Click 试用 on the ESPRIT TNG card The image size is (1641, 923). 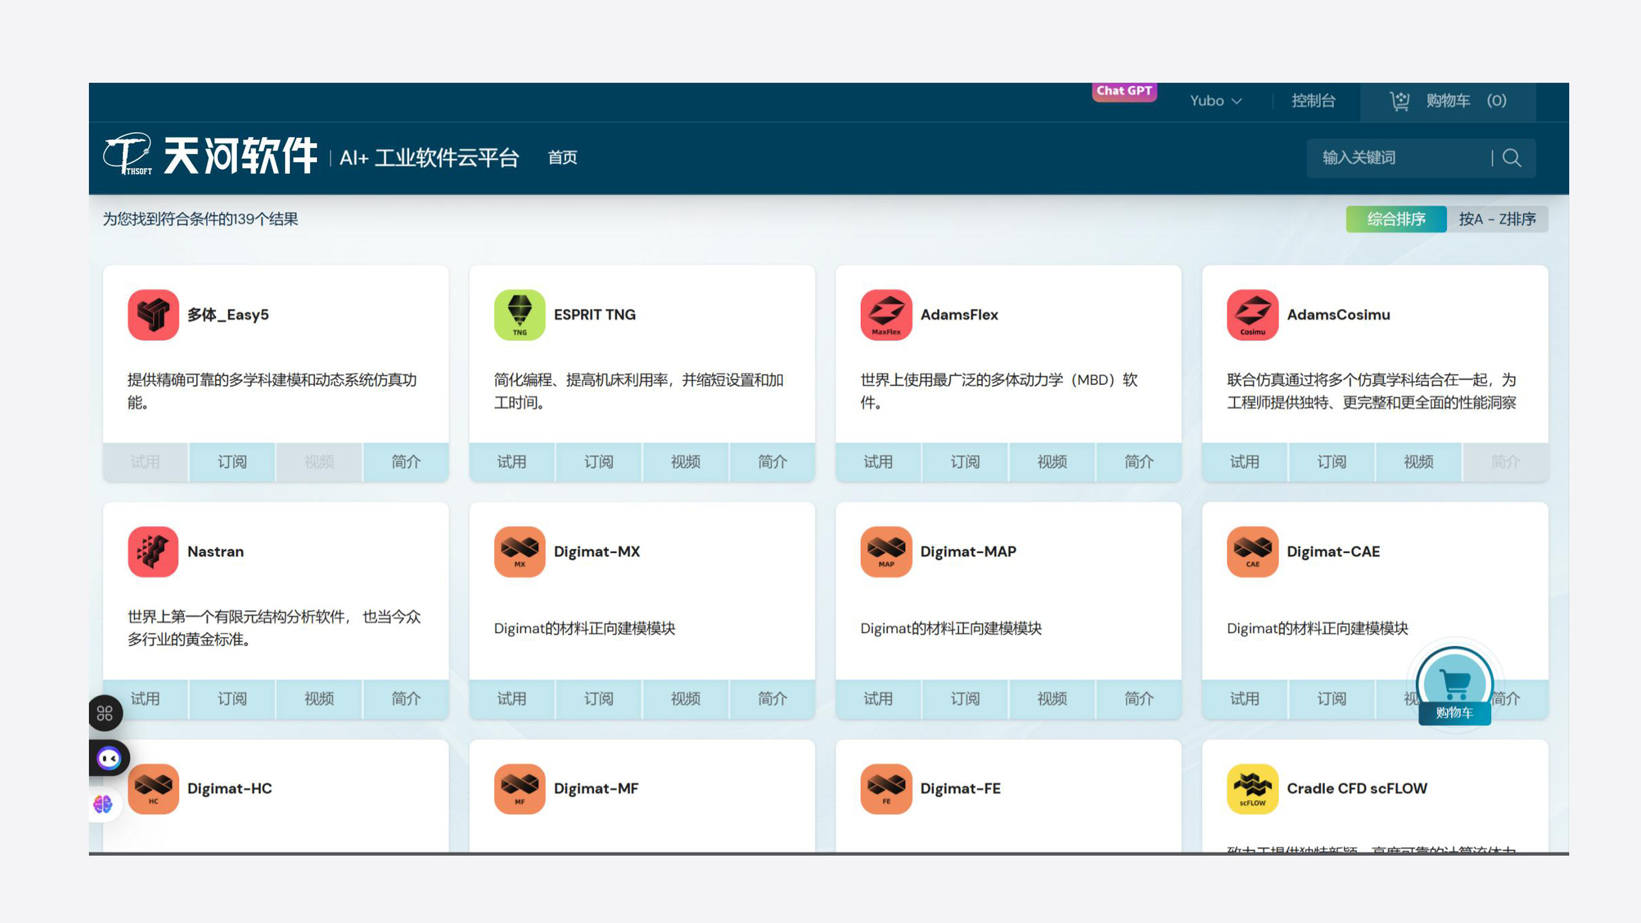click(x=512, y=462)
